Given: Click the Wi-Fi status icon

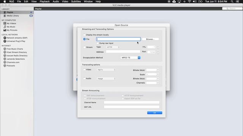Looking at the screenshot, I should click(189, 2).
